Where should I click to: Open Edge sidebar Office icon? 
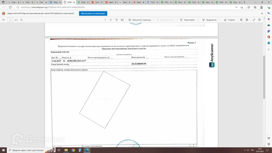[269, 37]
